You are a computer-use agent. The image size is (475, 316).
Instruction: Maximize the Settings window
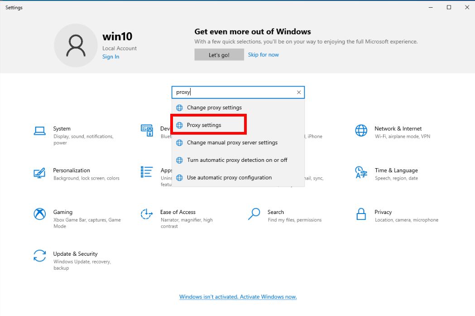pos(449,7)
